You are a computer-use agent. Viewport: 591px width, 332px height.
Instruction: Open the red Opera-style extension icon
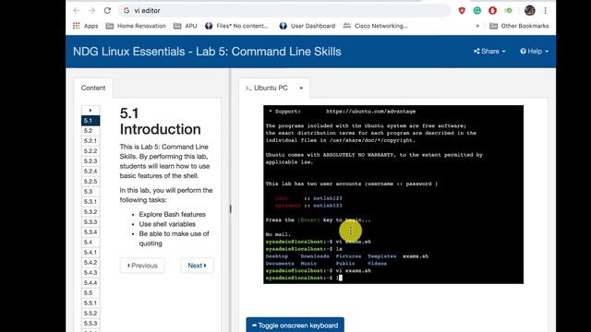pyautogui.click(x=492, y=10)
